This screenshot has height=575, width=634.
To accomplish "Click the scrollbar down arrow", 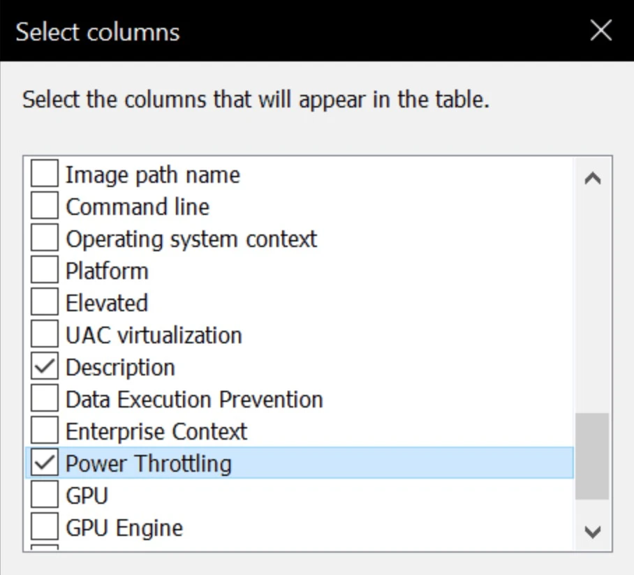I will [x=592, y=532].
